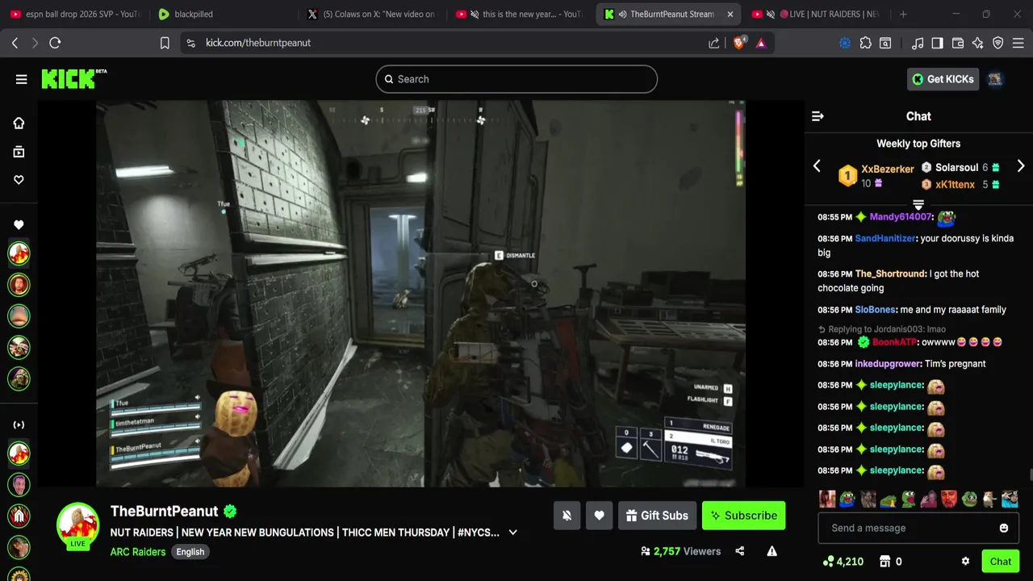Focus the Send a message box
The height and width of the screenshot is (581, 1033).
coord(918,528)
